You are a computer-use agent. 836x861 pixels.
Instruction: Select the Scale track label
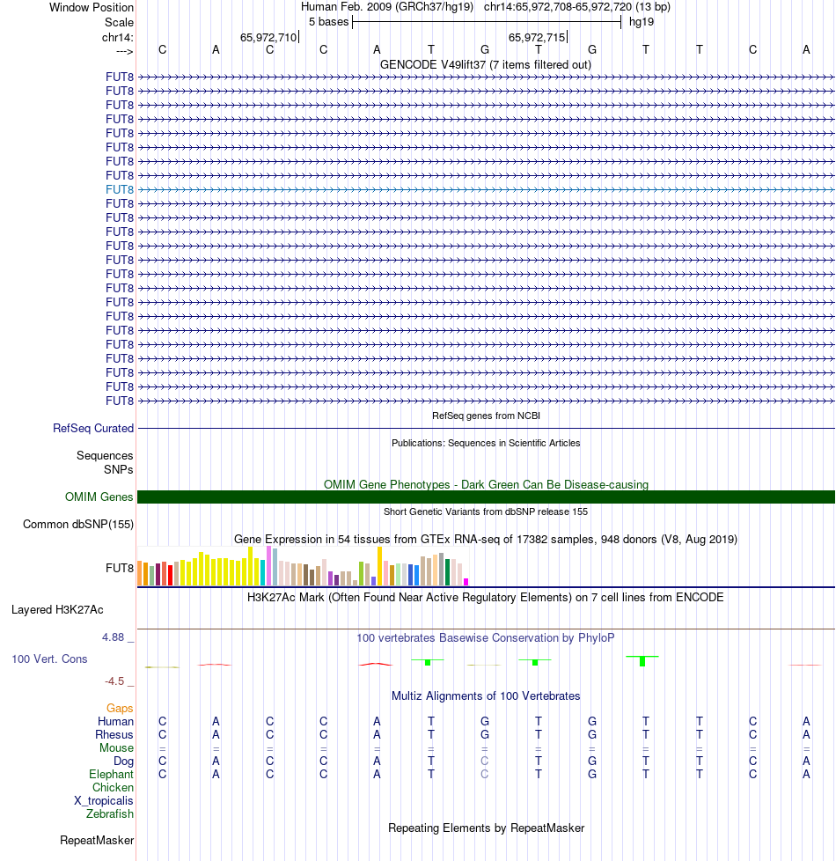point(119,23)
